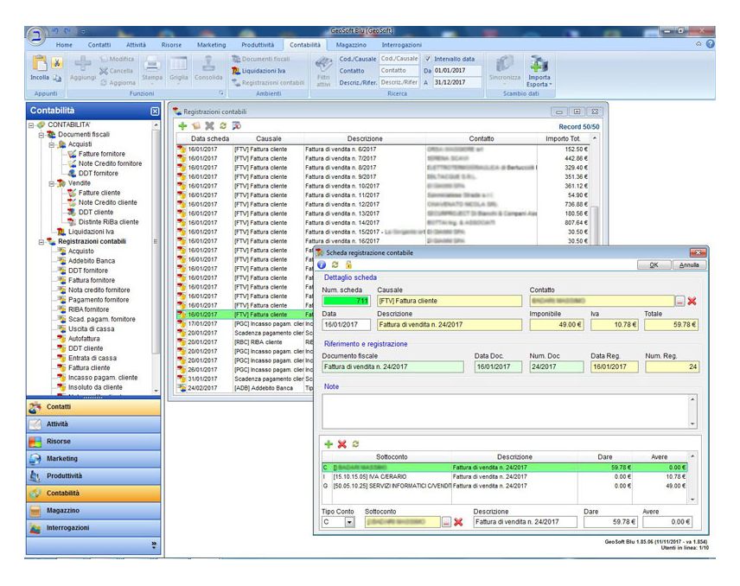Collapse the CONTABILITA' root tree node
Image resolution: width=740 pixels, height=586 pixels.
[x=31, y=125]
